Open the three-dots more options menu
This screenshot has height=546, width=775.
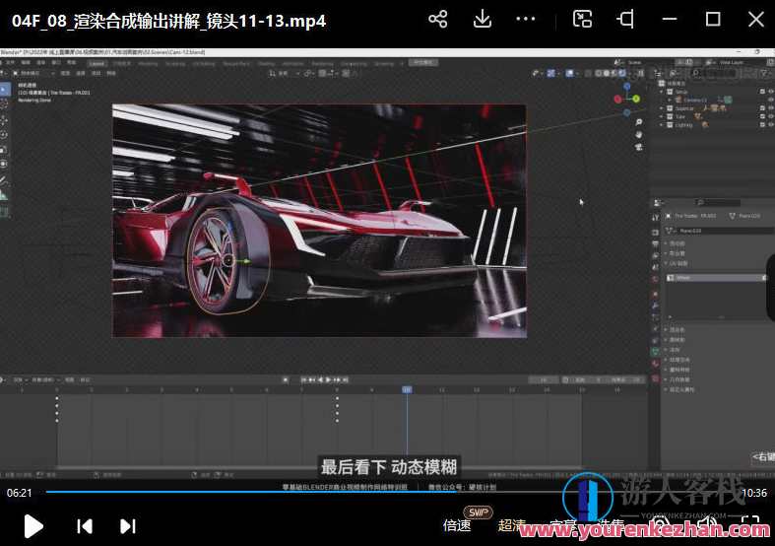tap(526, 20)
